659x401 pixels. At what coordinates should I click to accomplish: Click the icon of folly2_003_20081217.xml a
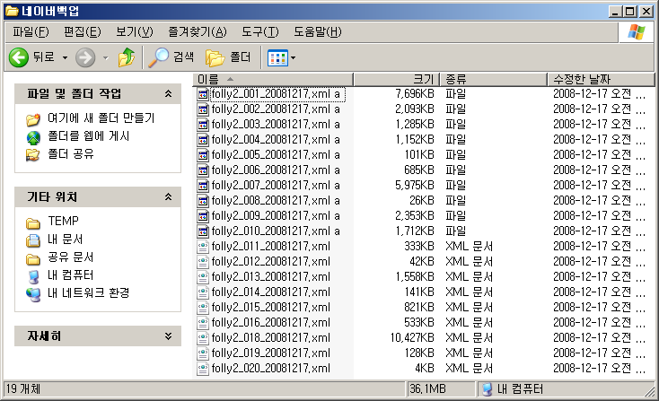(203, 125)
